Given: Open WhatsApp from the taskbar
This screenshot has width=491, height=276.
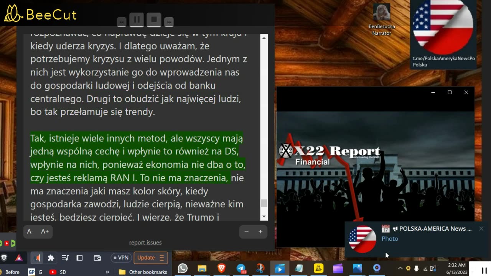Looking at the screenshot, I should pyautogui.click(x=183, y=268).
